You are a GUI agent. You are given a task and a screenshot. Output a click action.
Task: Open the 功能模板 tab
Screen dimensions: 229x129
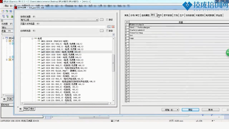pyautogui.click(x=200, y=15)
